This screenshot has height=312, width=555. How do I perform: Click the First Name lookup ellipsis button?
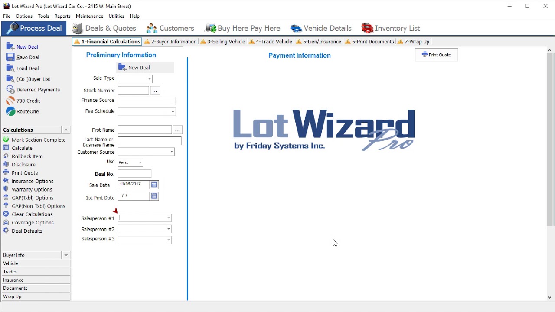point(177,130)
